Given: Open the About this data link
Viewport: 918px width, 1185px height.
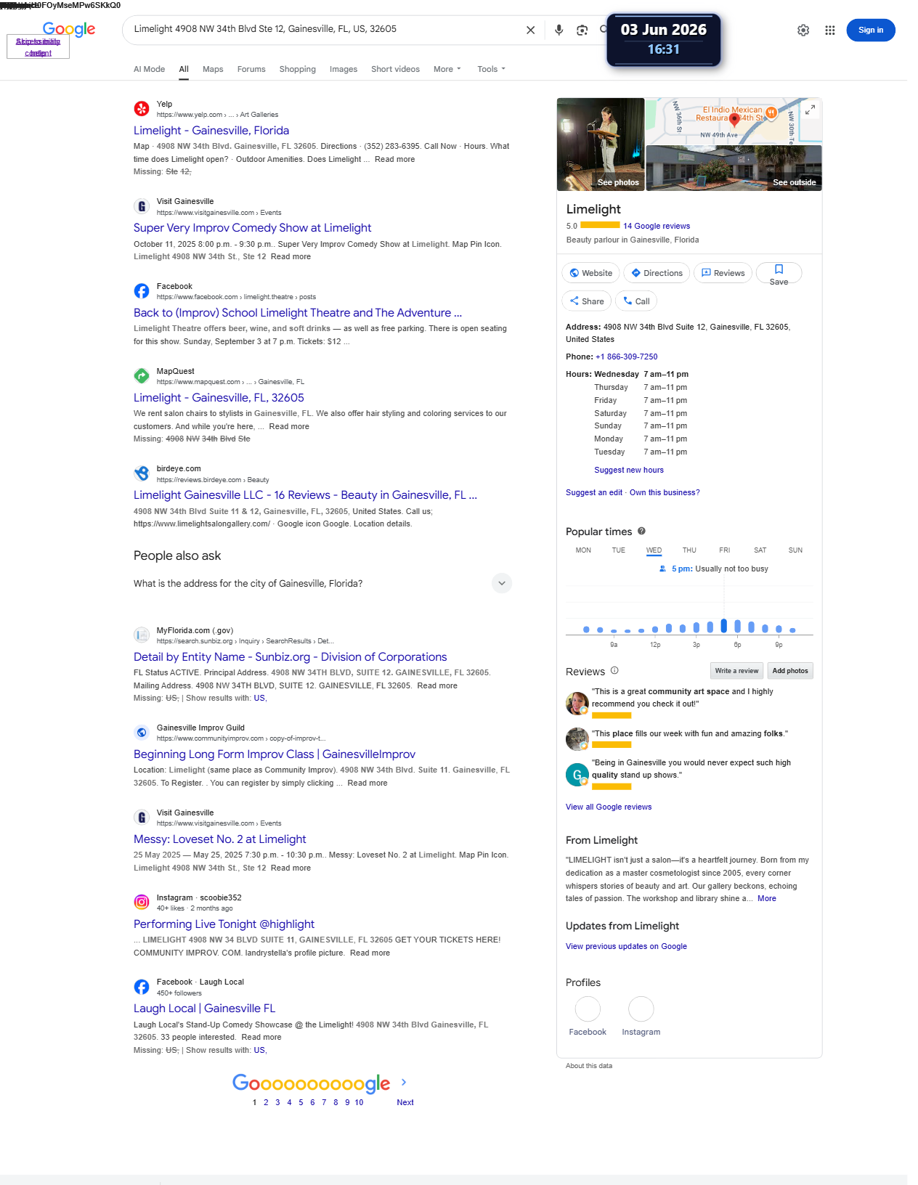Looking at the screenshot, I should click(x=589, y=1066).
